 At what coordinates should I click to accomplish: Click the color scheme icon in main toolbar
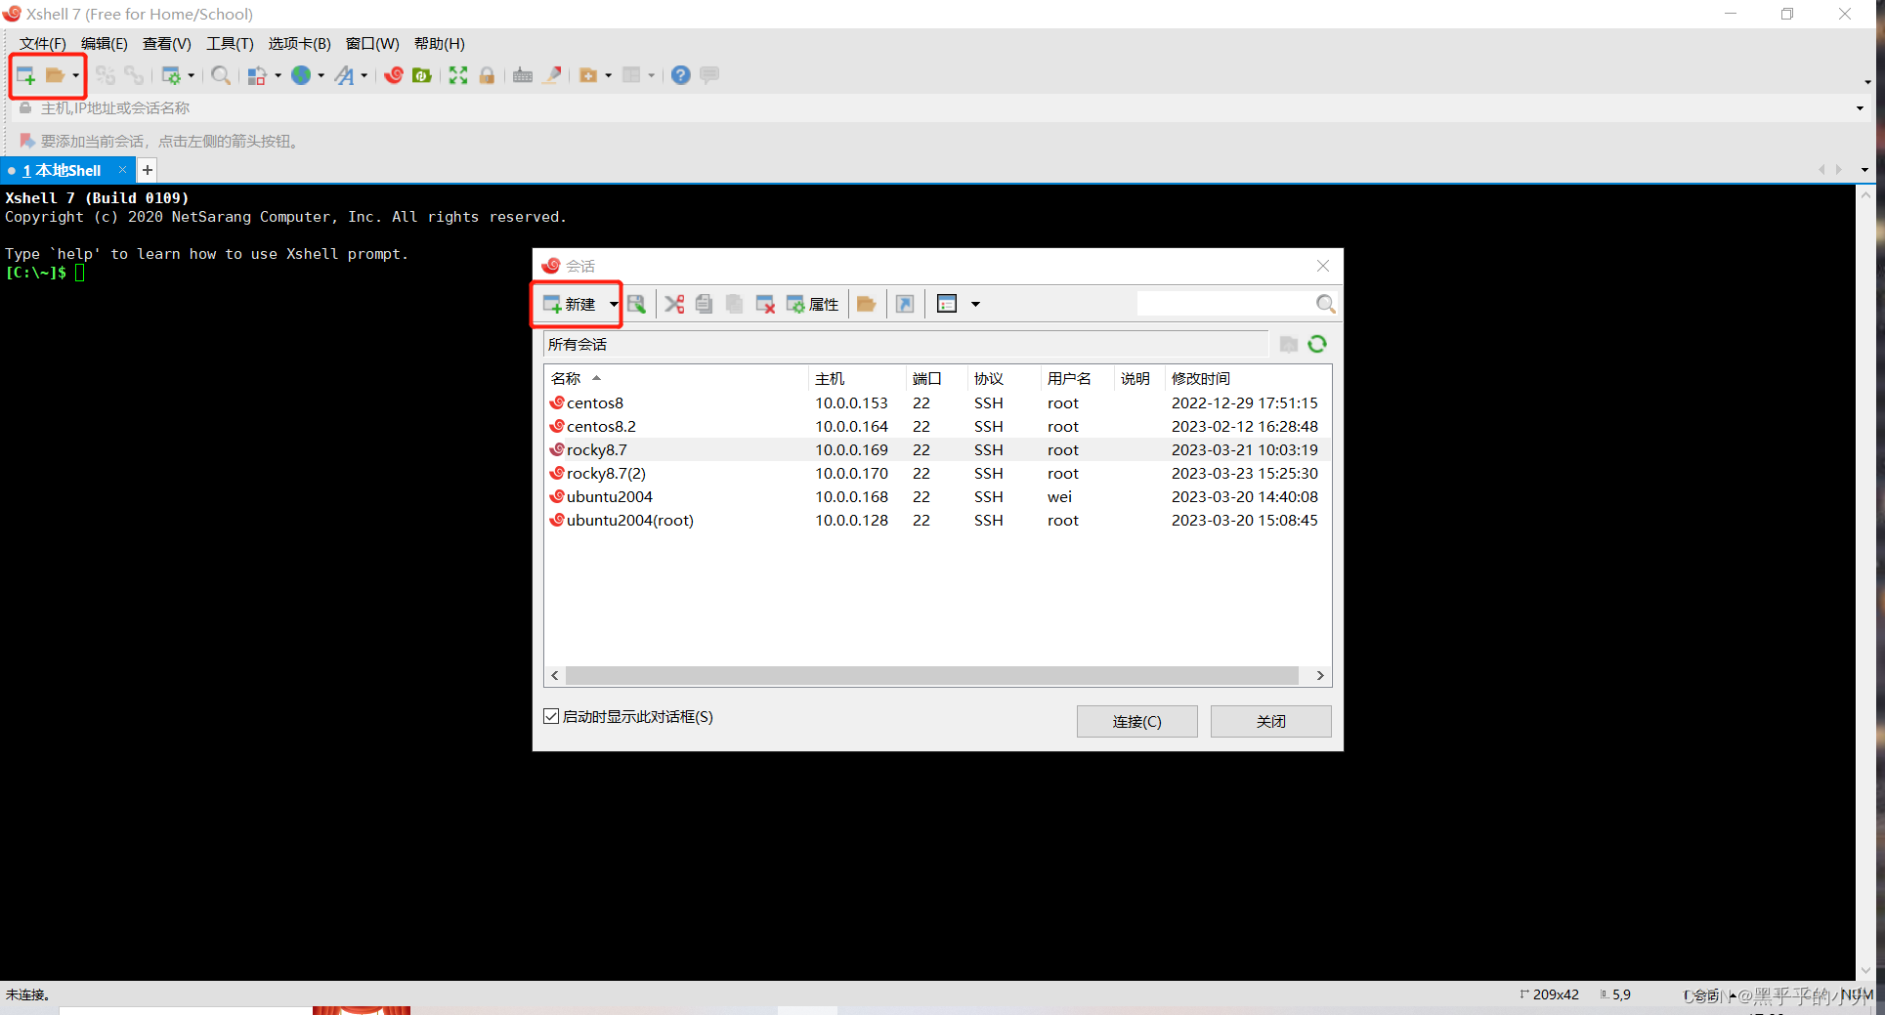[257, 75]
